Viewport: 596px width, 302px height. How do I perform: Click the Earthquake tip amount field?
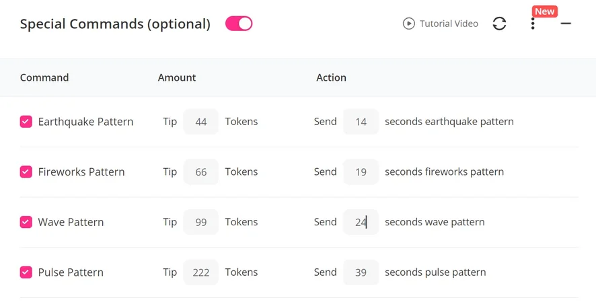200,122
